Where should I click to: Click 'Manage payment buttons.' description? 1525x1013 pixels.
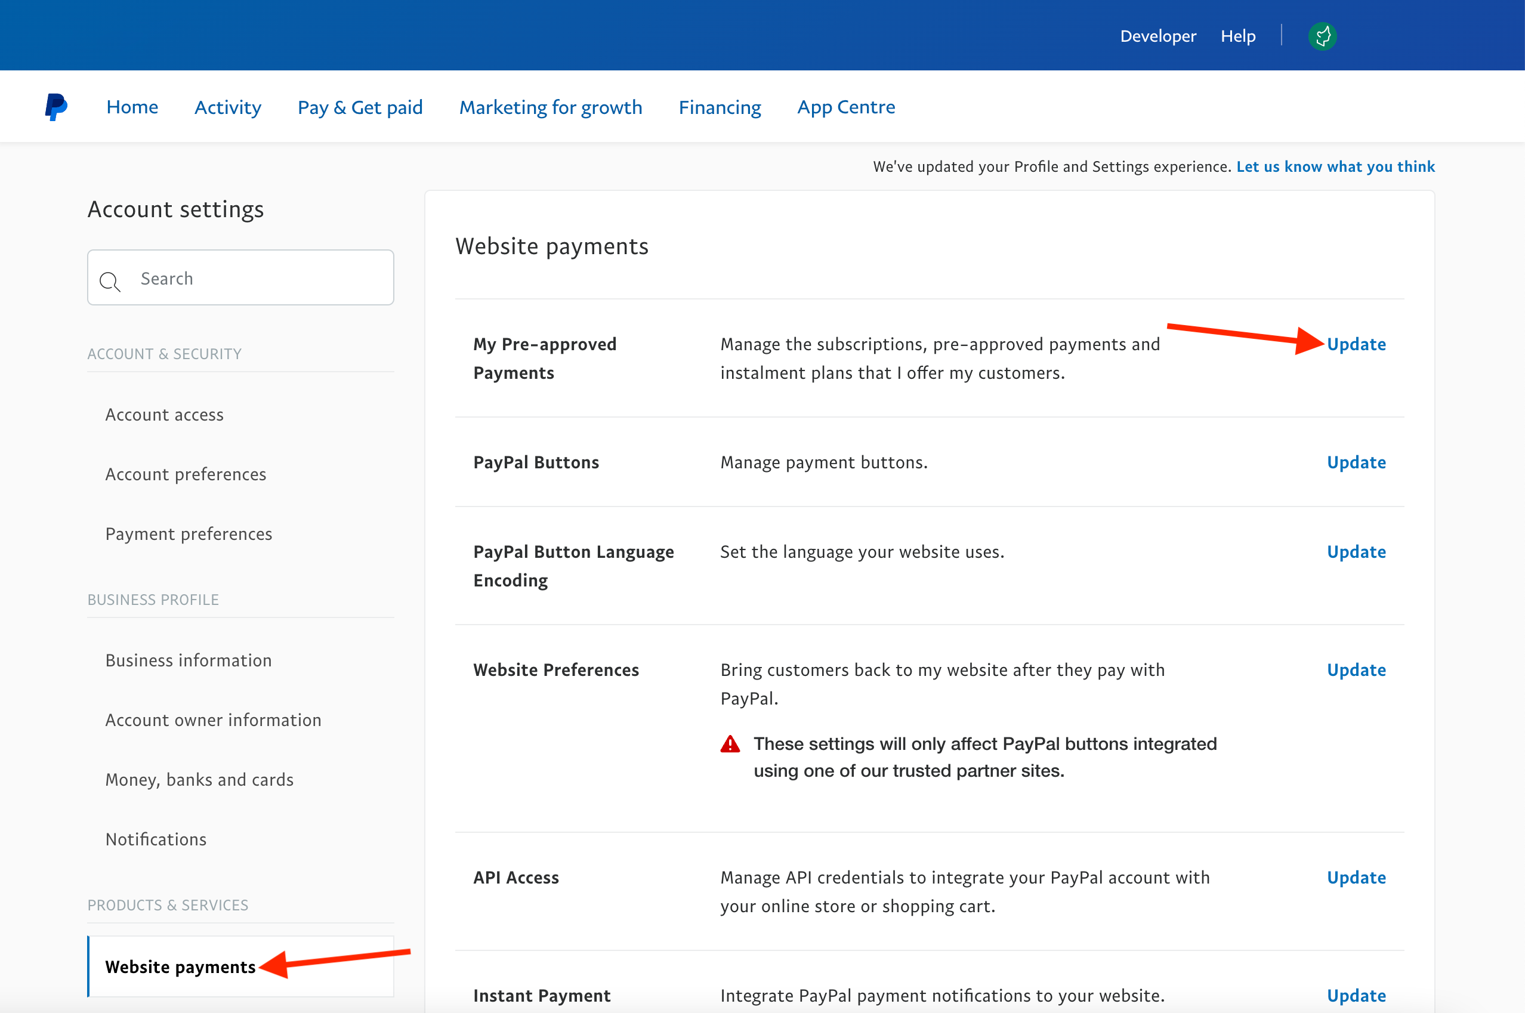tap(824, 462)
